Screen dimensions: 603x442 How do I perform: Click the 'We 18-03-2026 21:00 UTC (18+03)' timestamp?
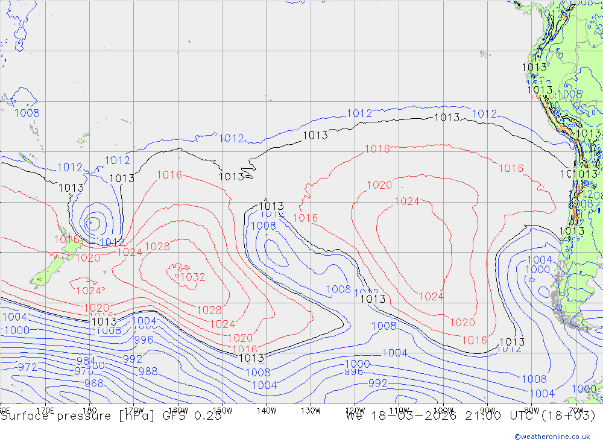pyautogui.click(x=470, y=416)
